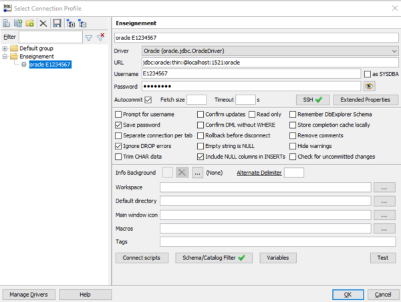Create a new connection profile icon
The height and width of the screenshot is (302, 401).
[7, 23]
